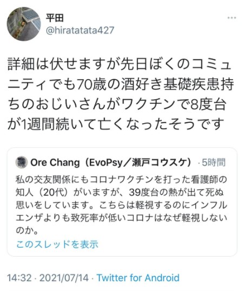
Task: Click the 5時間 timestamp on quoted tweet
Action: [214, 162]
